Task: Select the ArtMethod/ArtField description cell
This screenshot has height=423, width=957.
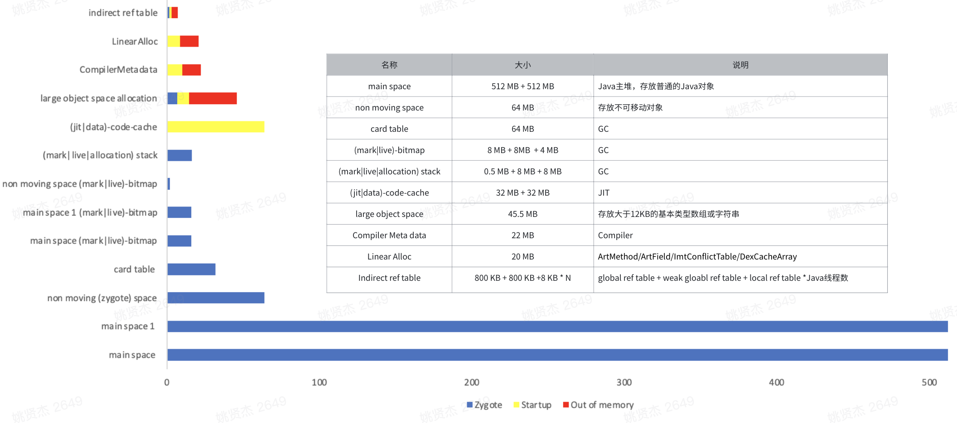Action: tap(697, 257)
